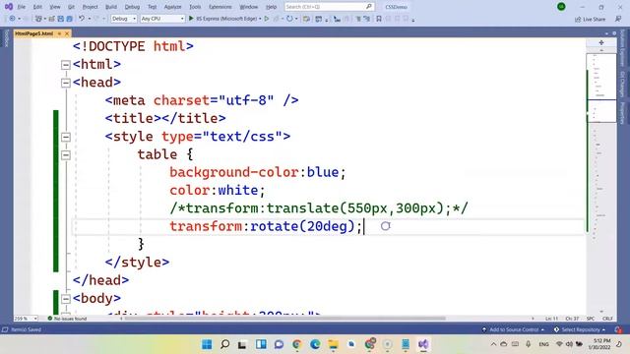The width and height of the screenshot is (630, 354).
Task: Open File Explorer from the taskbar
Action: point(333,344)
